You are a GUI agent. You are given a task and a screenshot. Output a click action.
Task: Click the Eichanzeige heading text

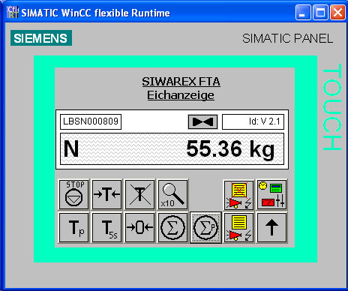tap(181, 95)
